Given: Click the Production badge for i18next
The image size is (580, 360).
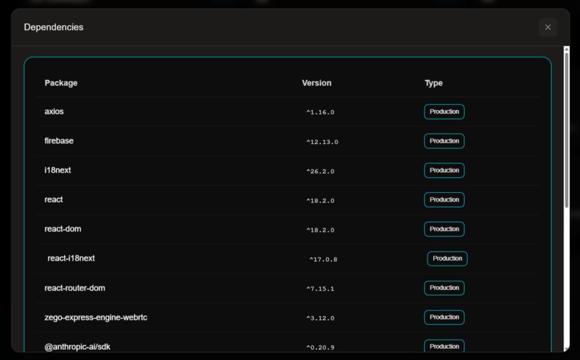Looking at the screenshot, I should (444, 170).
